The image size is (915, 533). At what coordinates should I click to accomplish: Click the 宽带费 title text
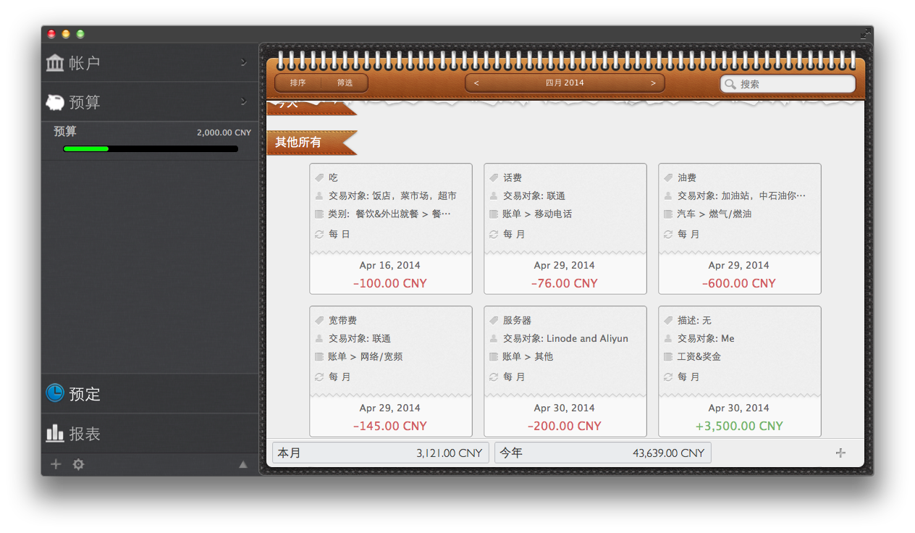pos(342,320)
